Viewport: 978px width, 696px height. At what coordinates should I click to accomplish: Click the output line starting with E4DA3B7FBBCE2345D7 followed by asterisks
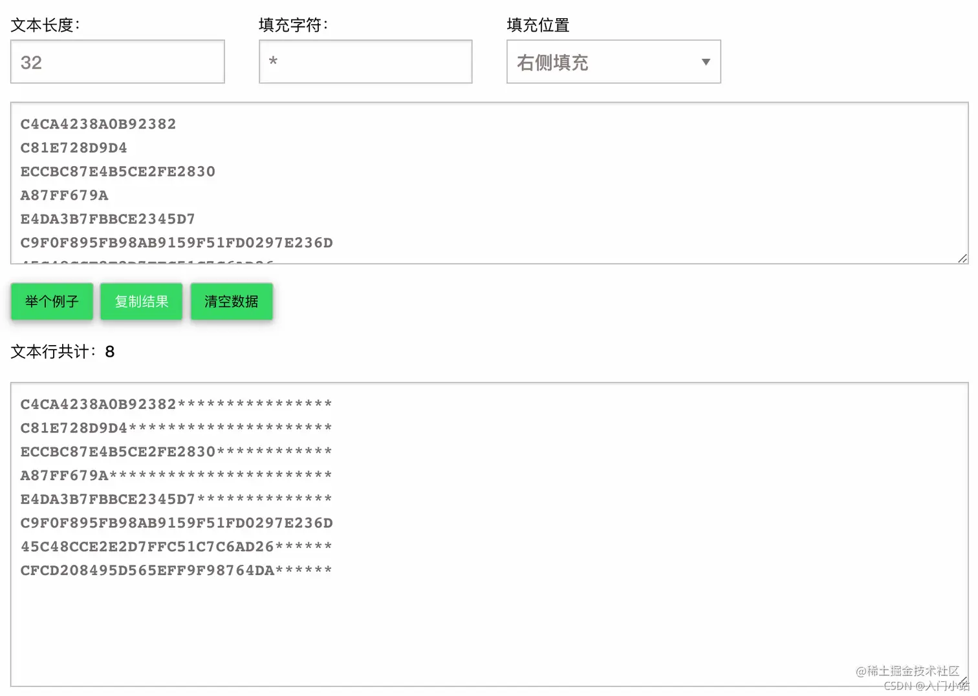click(177, 499)
